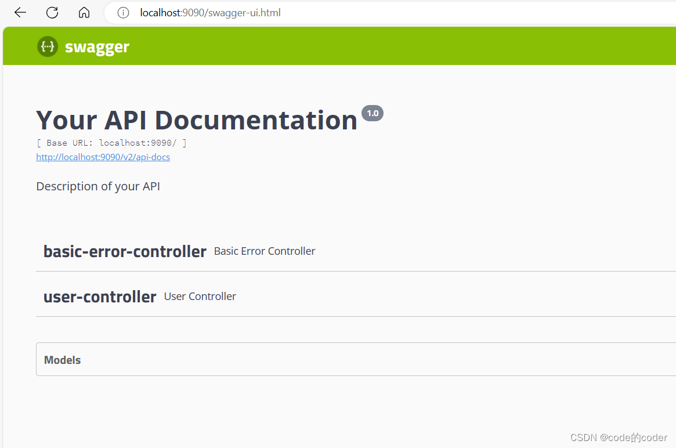676x448 pixels.
Task: Click the 'Basic Error Controller' description
Action: (x=265, y=251)
